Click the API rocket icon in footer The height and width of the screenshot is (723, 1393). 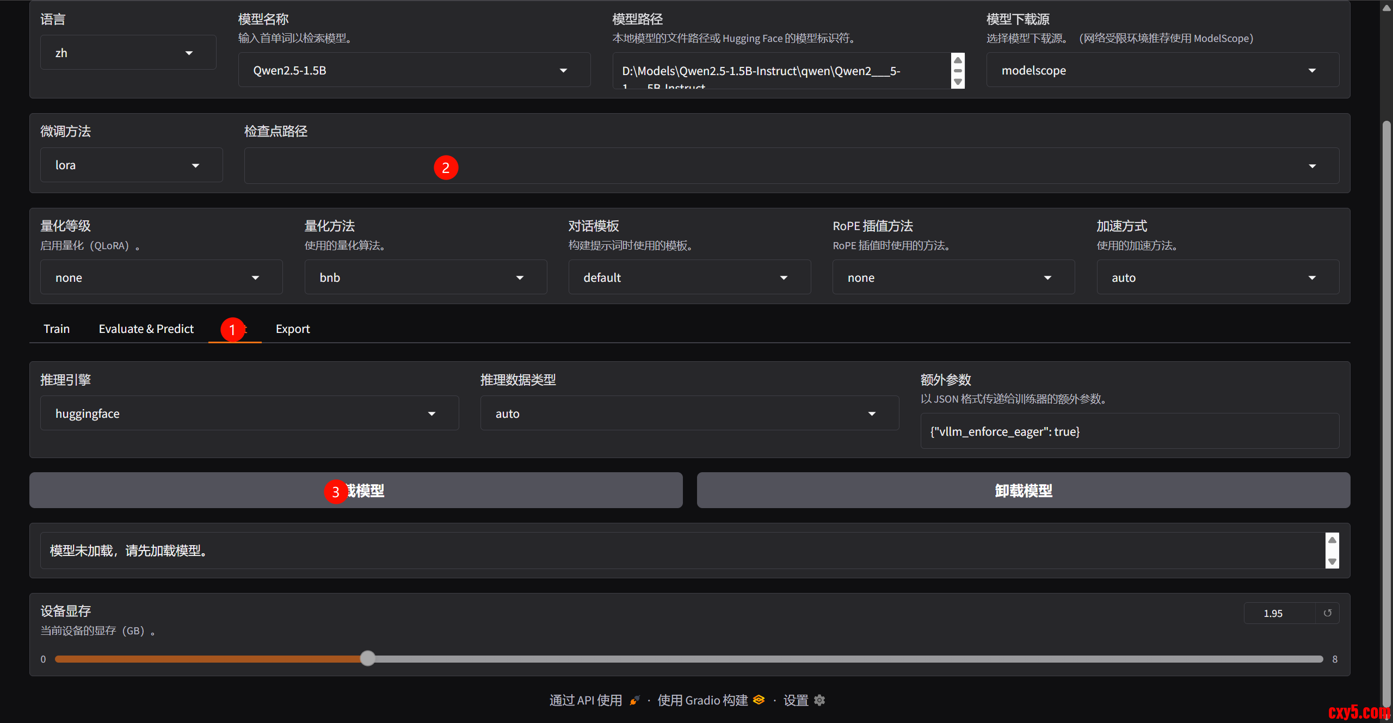(634, 700)
